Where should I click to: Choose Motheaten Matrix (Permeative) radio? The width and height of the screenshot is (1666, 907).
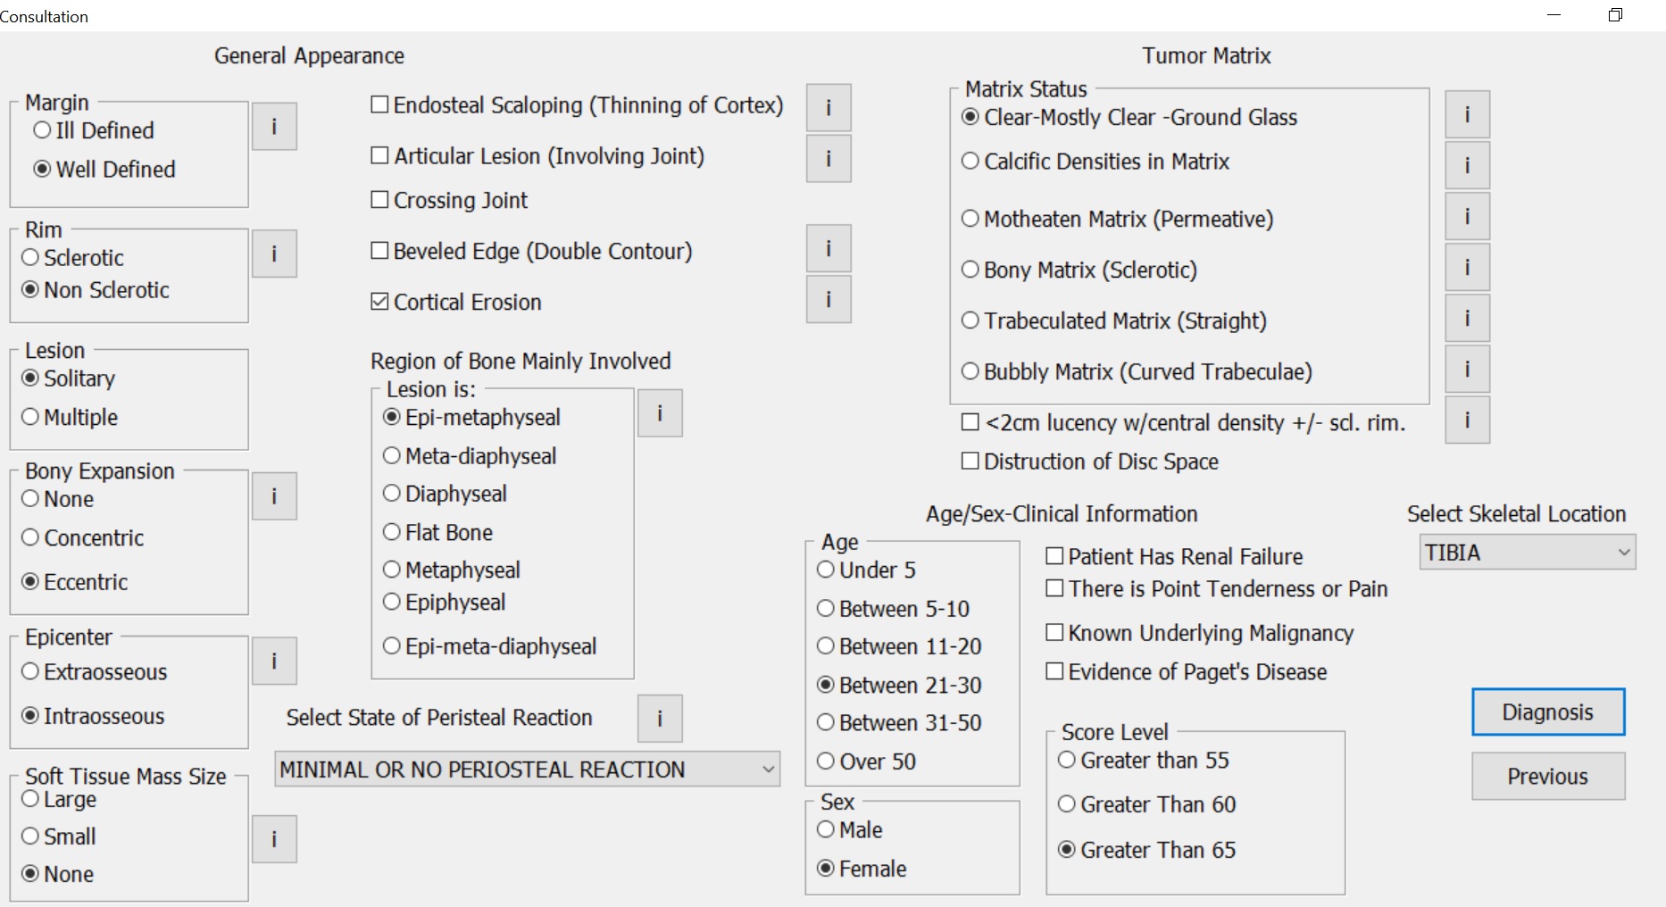coord(970,219)
